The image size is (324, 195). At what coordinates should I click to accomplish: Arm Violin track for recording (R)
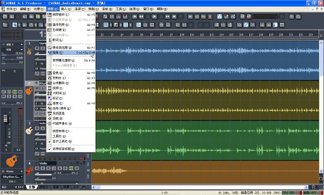[49, 169]
